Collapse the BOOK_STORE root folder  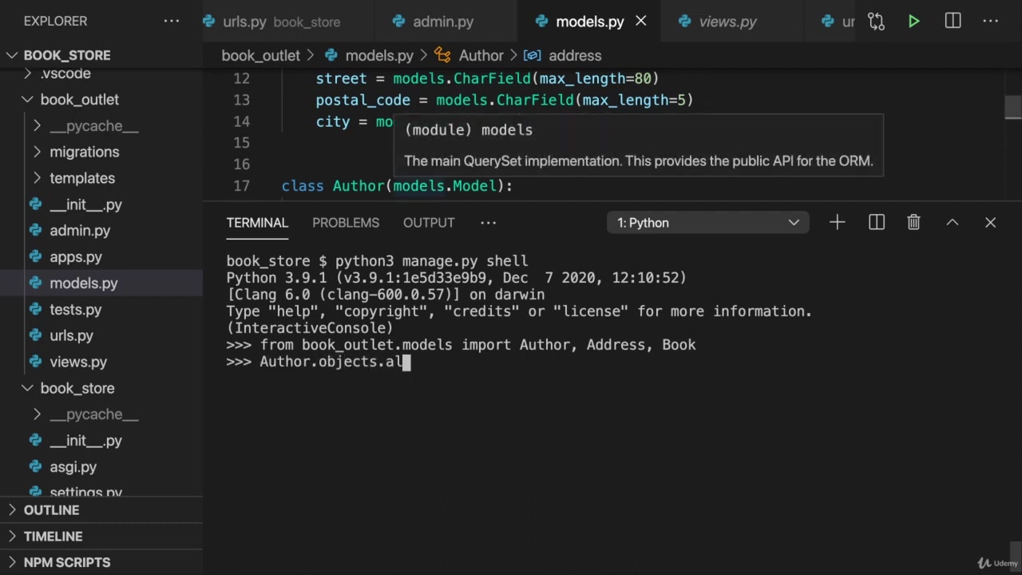(x=13, y=55)
